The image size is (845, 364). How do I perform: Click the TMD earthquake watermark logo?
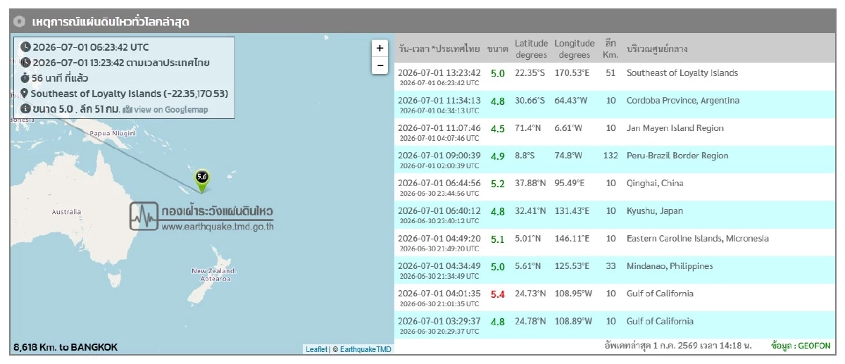(202, 217)
